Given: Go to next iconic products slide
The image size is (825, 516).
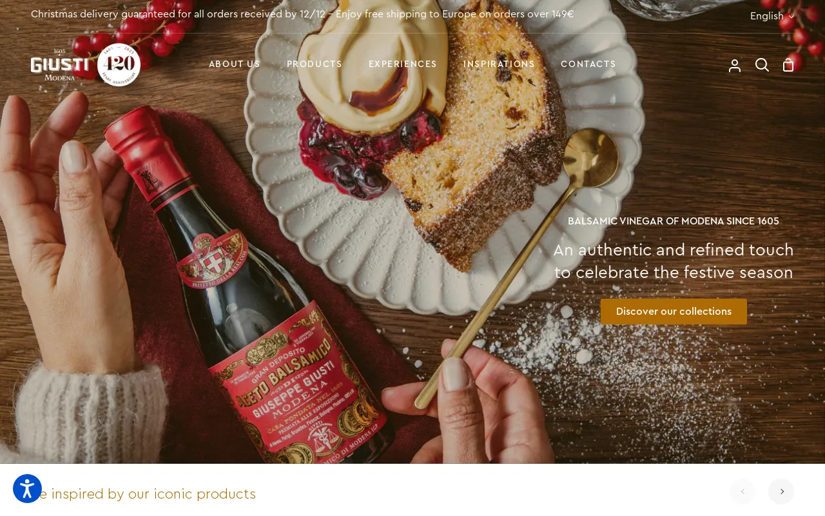Looking at the screenshot, I should 781,491.
